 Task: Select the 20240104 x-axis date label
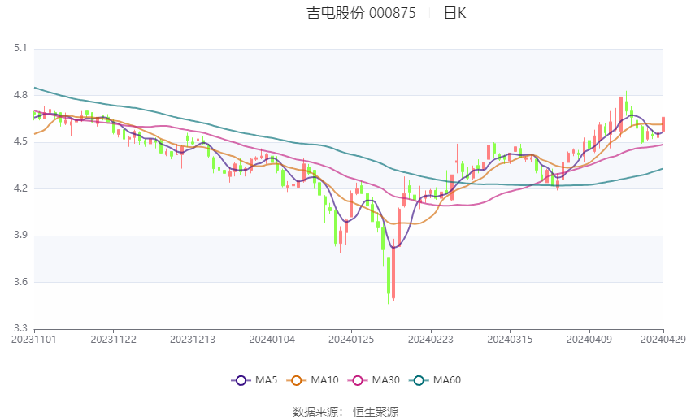(272, 340)
